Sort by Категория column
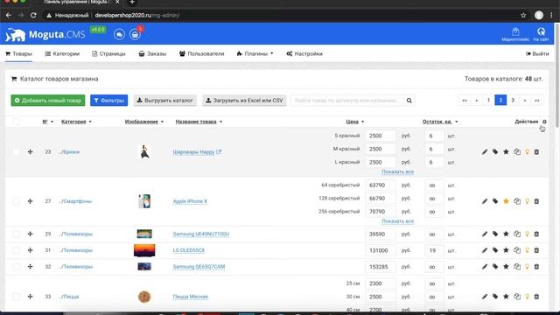Viewport: 560px width, 315px height. click(76, 122)
